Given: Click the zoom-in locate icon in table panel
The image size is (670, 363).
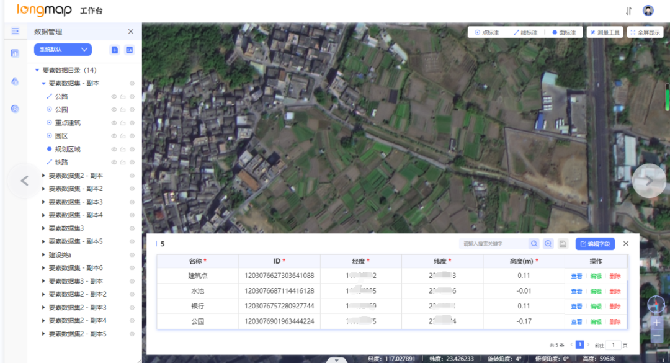Looking at the screenshot, I should [548, 244].
